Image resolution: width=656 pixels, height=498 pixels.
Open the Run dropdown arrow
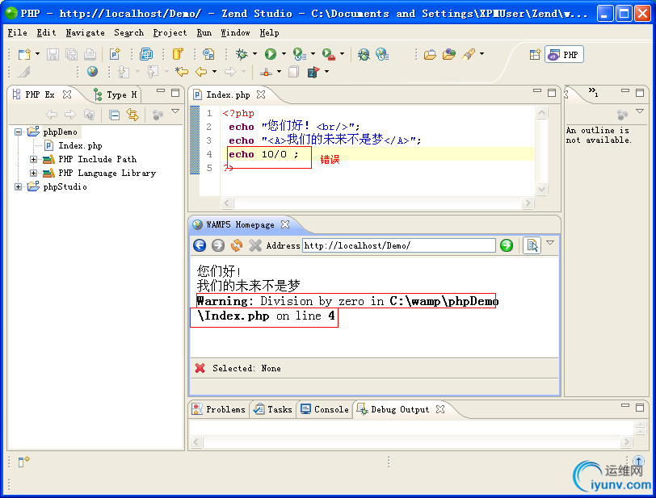point(284,54)
